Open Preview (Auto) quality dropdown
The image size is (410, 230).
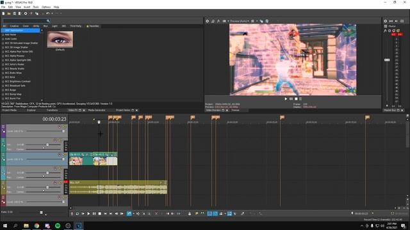(x=239, y=21)
